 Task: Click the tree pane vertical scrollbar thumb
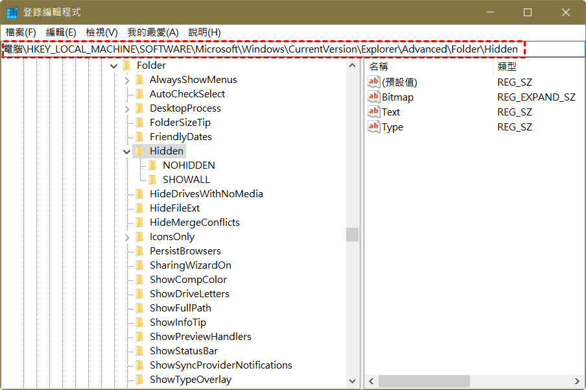pyautogui.click(x=352, y=235)
